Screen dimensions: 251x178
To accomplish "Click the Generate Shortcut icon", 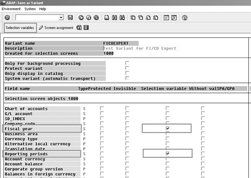I will [174, 18].
